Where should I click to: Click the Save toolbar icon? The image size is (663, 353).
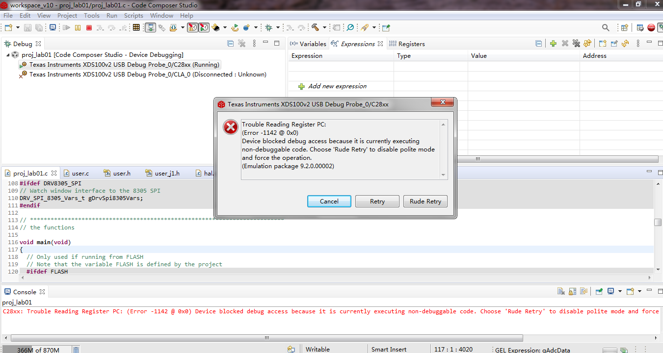(27, 28)
